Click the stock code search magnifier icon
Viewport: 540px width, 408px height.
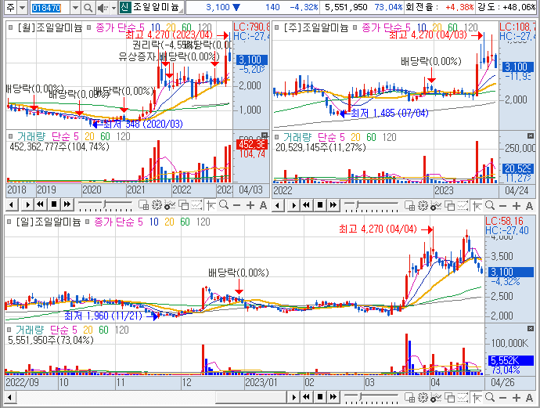coord(88,8)
